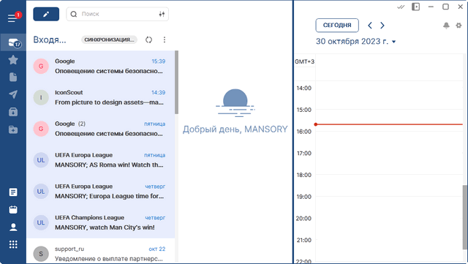Image resolution: width=468 pixels, height=264 pixels.
Task: Open the starred messages star icon
Action: (x=13, y=60)
